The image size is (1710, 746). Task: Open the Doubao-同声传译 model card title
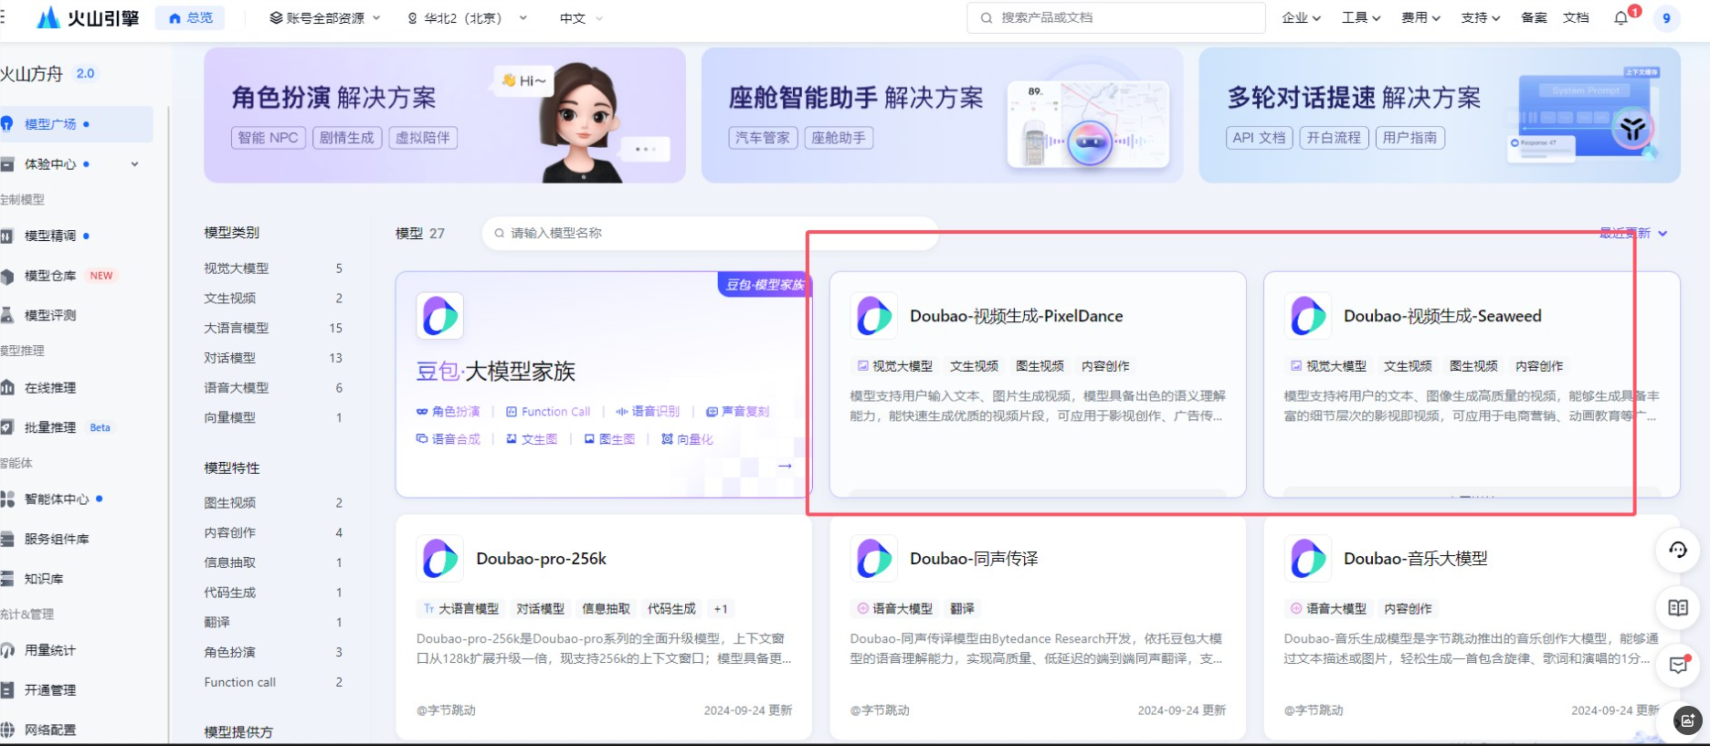coord(974,559)
